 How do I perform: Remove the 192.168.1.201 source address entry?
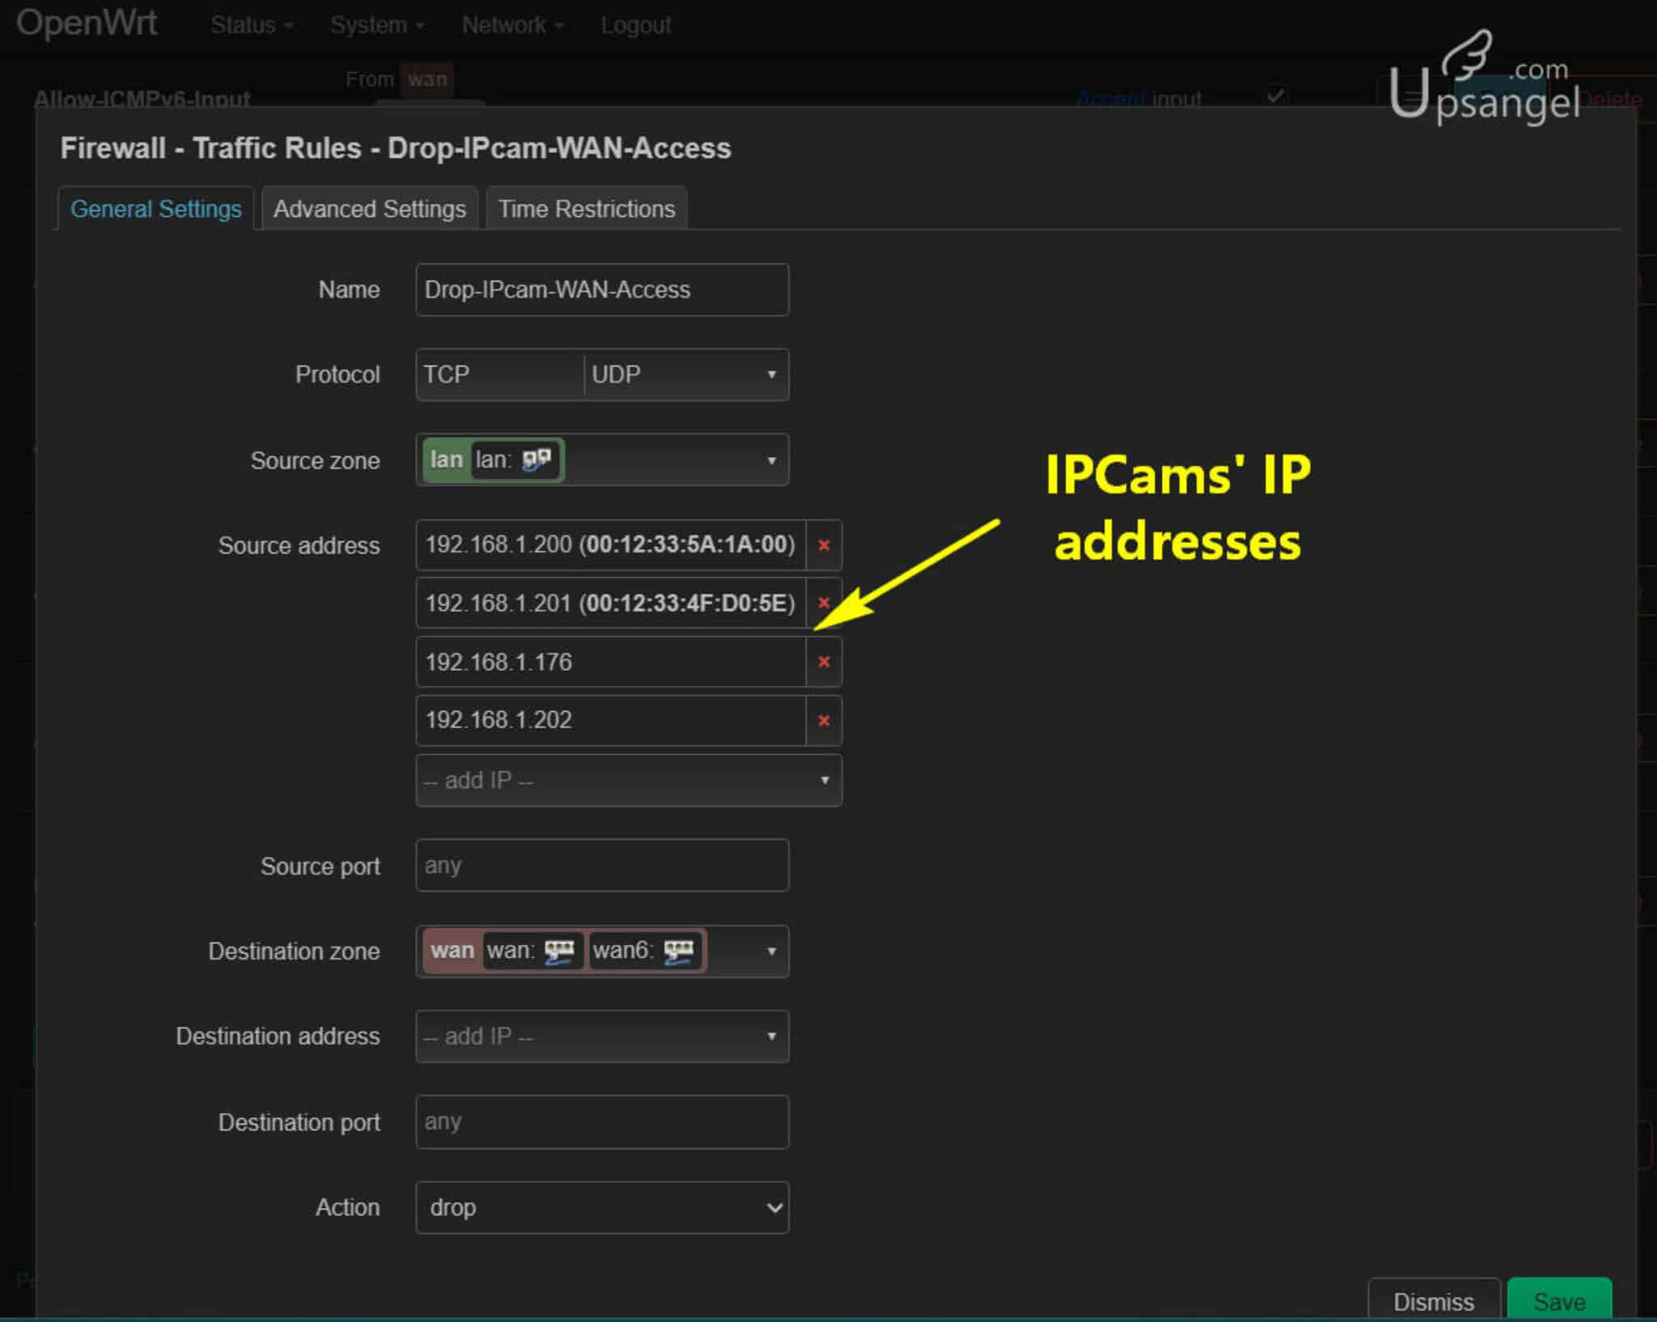[x=824, y=603]
